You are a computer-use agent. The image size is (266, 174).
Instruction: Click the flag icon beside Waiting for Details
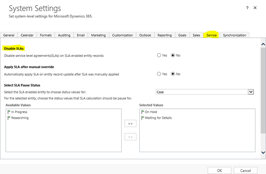142,118
